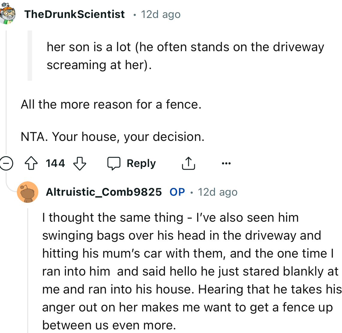Click the 12d ago timestamp on TheDrunkScientist's comment
The width and height of the screenshot is (342, 333).
coord(161,14)
